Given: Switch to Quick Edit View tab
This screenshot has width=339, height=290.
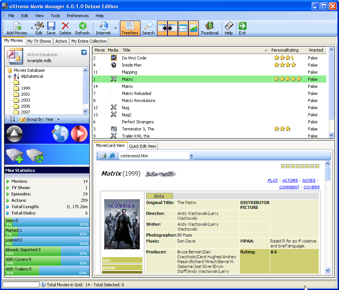Looking at the screenshot, I should 142,146.
